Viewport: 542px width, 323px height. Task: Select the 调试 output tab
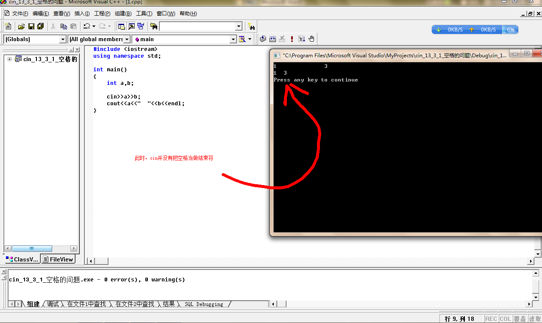(53, 304)
